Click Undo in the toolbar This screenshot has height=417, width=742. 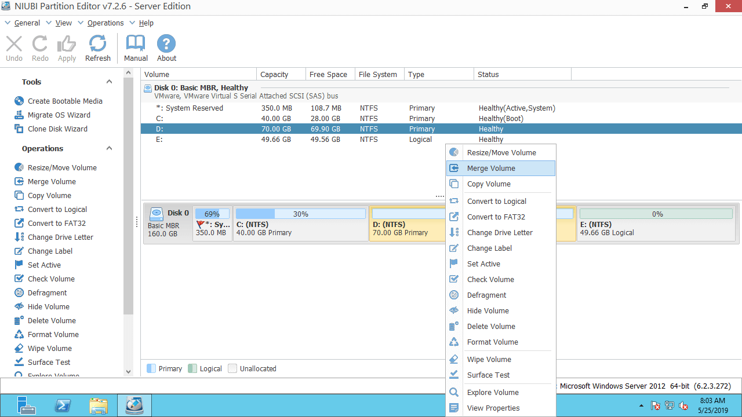click(14, 49)
